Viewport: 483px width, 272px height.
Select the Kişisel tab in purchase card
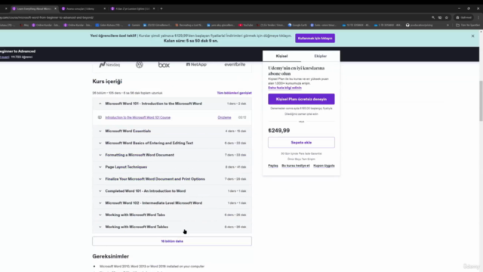click(x=281, y=56)
